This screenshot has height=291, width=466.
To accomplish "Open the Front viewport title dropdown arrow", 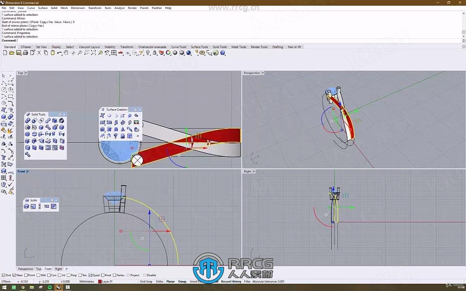I will coord(28,172).
